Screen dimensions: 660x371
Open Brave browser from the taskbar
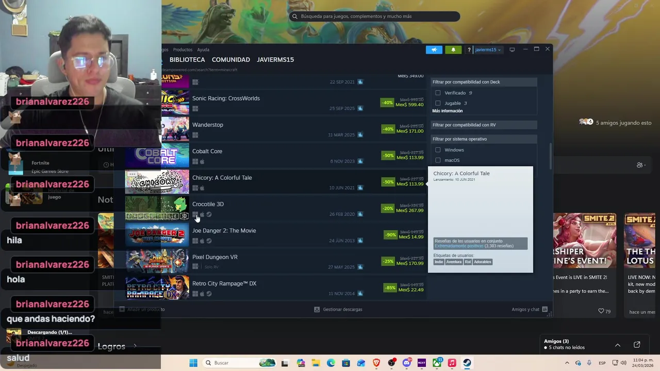point(376,363)
